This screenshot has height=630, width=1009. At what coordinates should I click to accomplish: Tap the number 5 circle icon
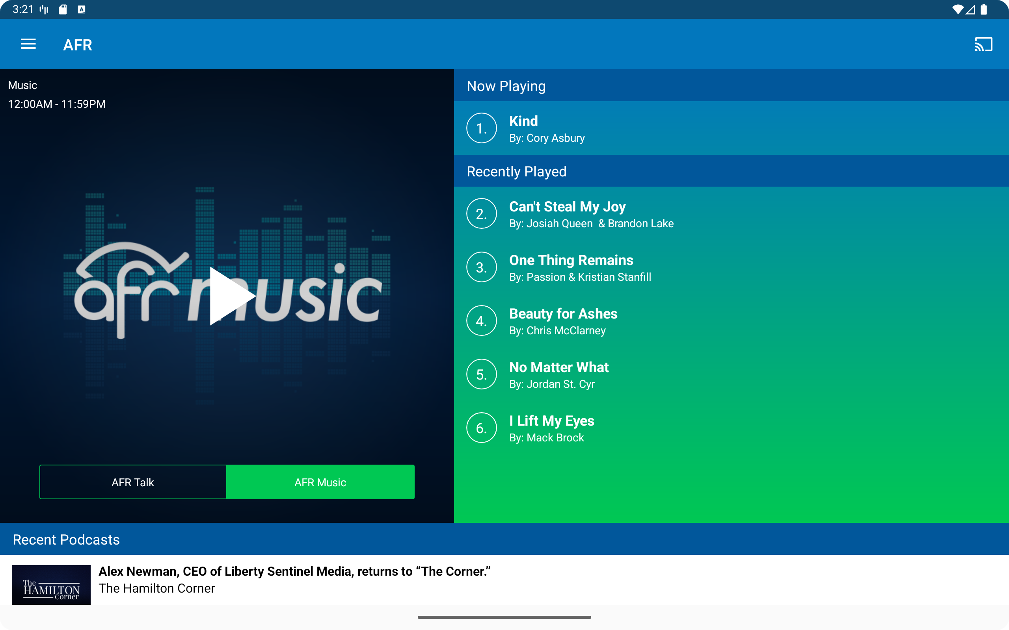click(x=482, y=374)
